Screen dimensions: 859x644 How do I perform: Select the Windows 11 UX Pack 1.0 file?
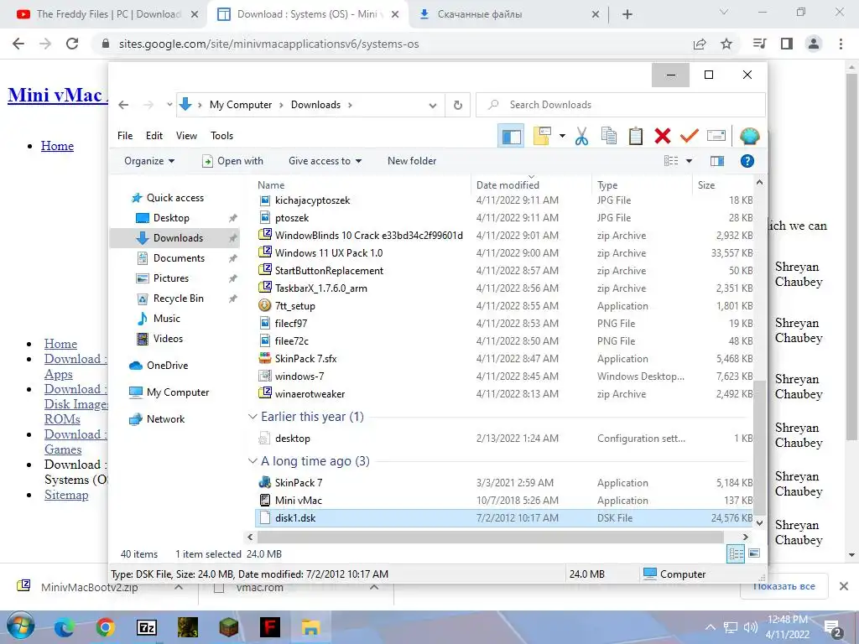pyautogui.click(x=329, y=253)
